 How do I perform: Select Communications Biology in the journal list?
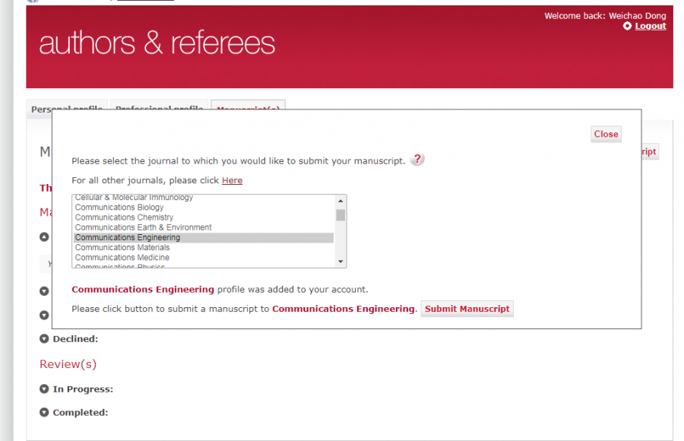pyautogui.click(x=204, y=207)
